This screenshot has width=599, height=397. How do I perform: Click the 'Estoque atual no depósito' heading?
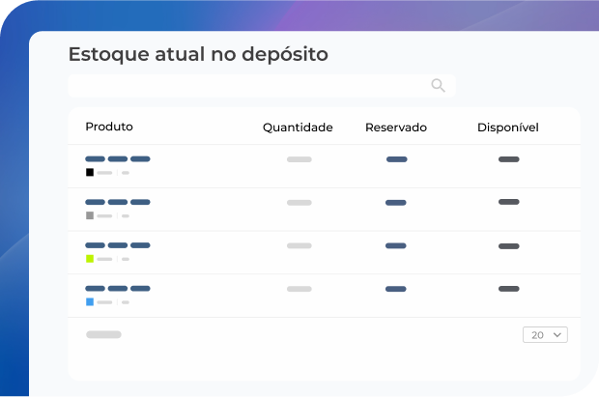198,55
